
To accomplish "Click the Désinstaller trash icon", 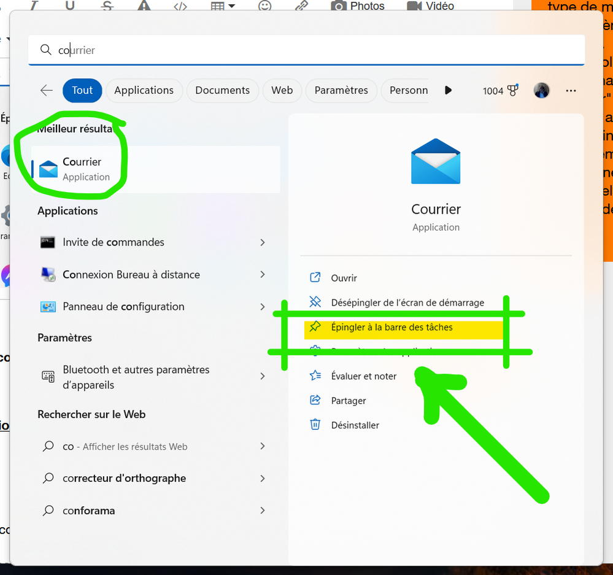I will 315,425.
